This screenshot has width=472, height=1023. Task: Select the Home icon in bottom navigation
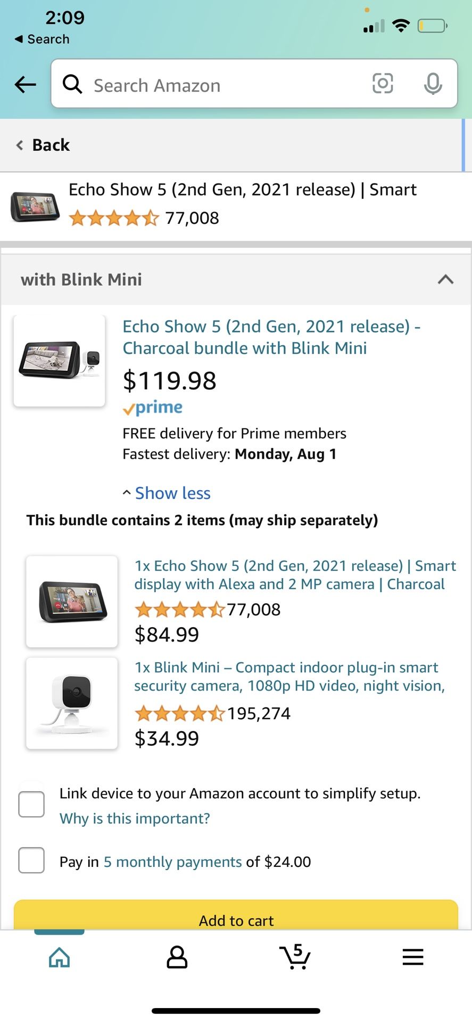tap(59, 957)
